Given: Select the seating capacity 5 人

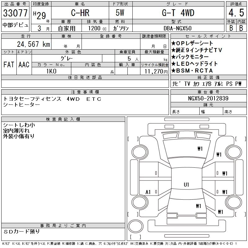Looking at the screenshot, I should 133,59.
